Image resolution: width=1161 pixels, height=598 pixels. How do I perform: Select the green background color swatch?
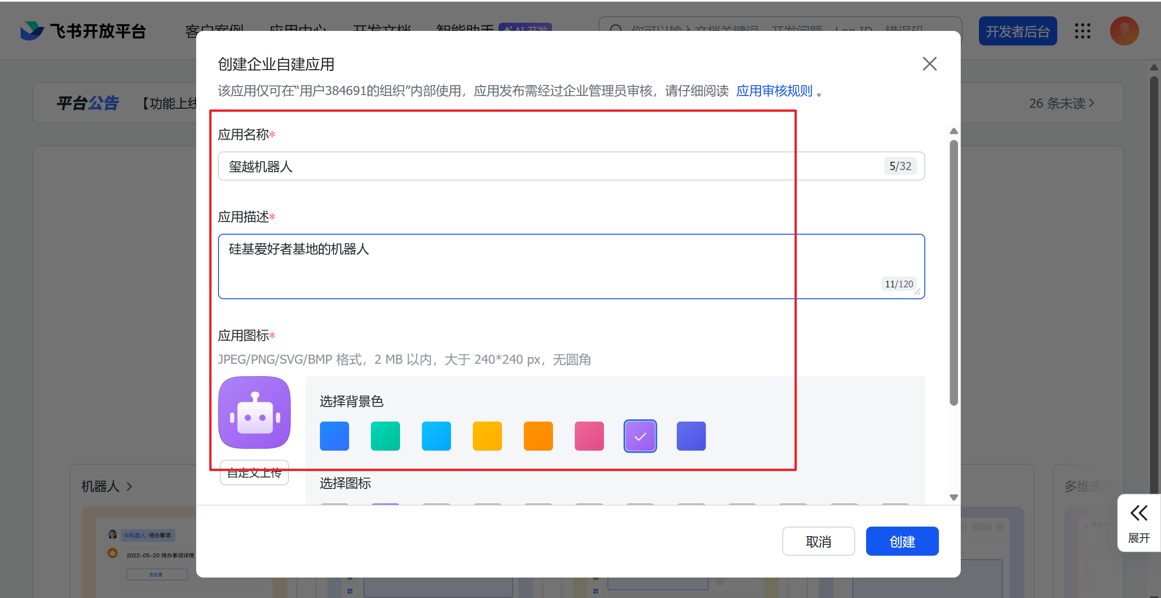[385, 436]
